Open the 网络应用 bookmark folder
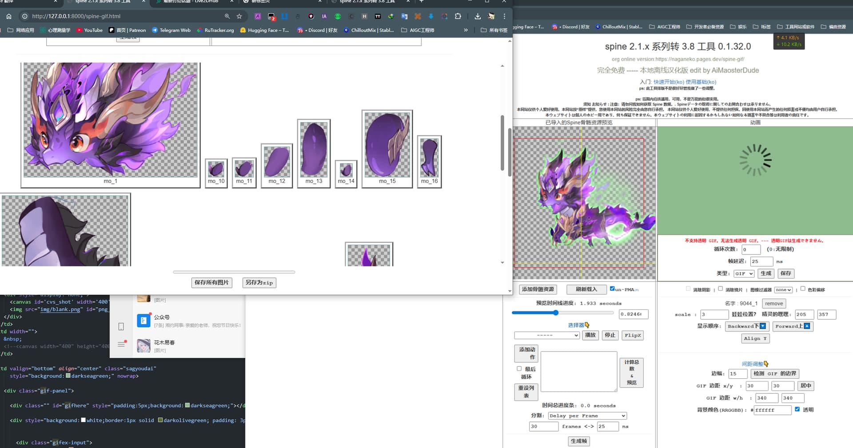The image size is (853, 448). [x=21, y=30]
